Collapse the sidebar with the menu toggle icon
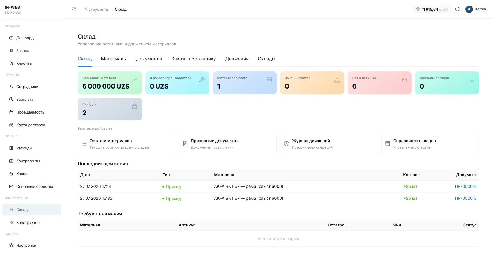Image resolution: width=493 pixels, height=254 pixels. pos(74,9)
